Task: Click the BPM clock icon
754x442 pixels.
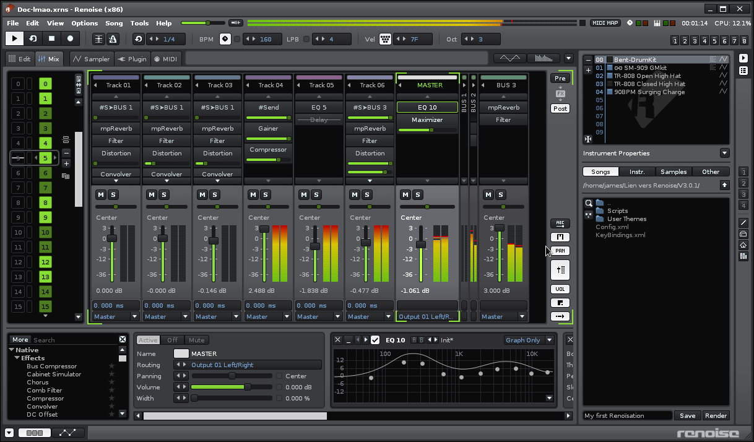Action: [225, 39]
